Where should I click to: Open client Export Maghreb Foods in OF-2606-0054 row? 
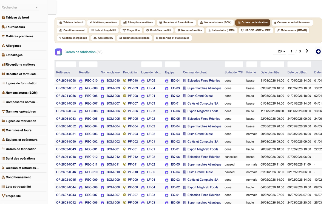tap(203, 111)
